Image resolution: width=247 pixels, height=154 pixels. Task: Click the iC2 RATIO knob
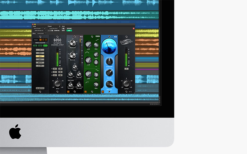(109, 84)
